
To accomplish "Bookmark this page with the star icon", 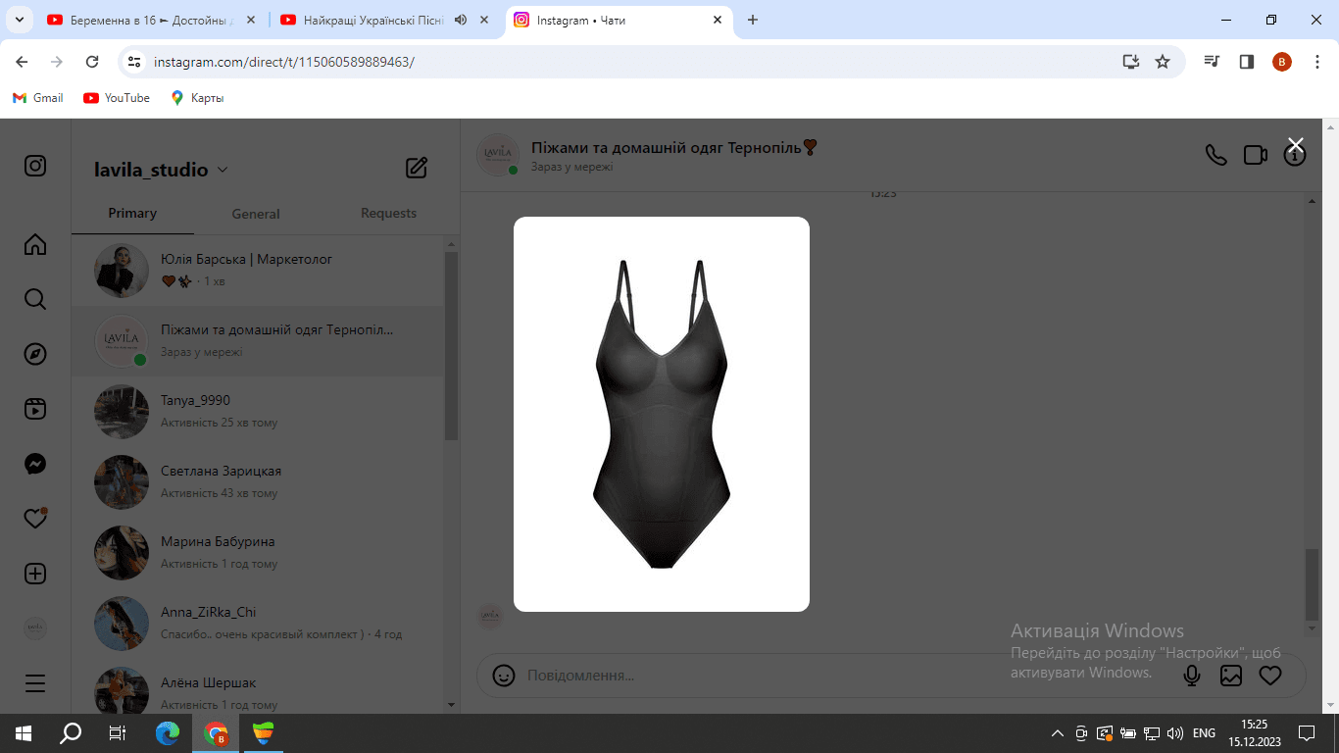I will click(x=1163, y=62).
